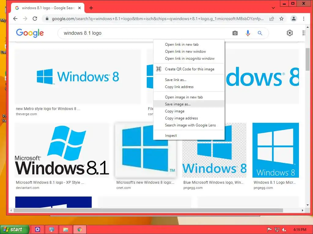Select Inspect in the context menu
This screenshot has height=234, width=313.
click(x=189, y=136)
